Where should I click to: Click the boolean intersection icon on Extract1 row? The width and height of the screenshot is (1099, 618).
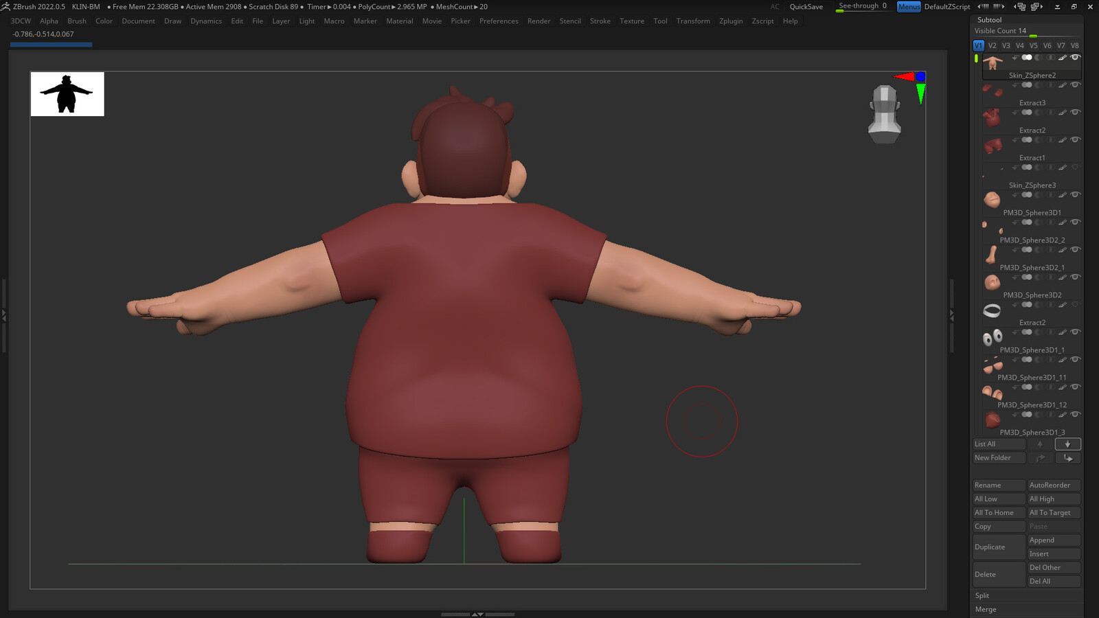coord(1050,140)
